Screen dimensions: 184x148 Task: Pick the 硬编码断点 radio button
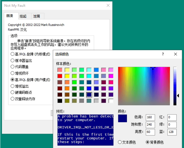(21, 92)
